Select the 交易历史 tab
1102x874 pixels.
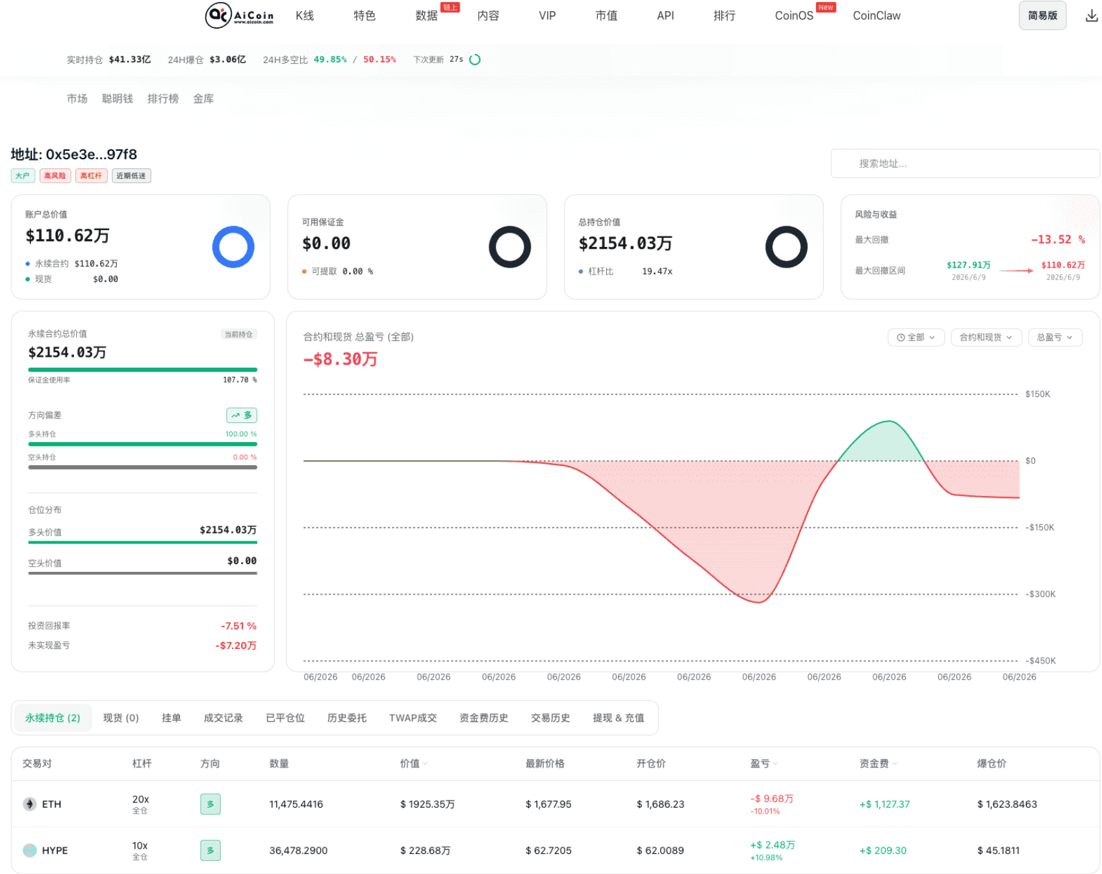click(550, 718)
